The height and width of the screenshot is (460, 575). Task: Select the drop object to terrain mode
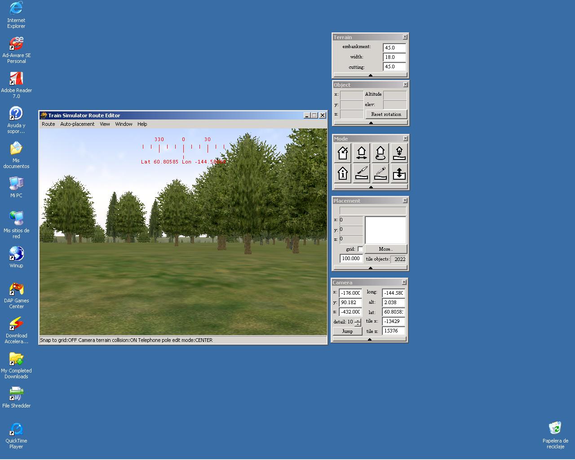pyautogui.click(x=399, y=153)
